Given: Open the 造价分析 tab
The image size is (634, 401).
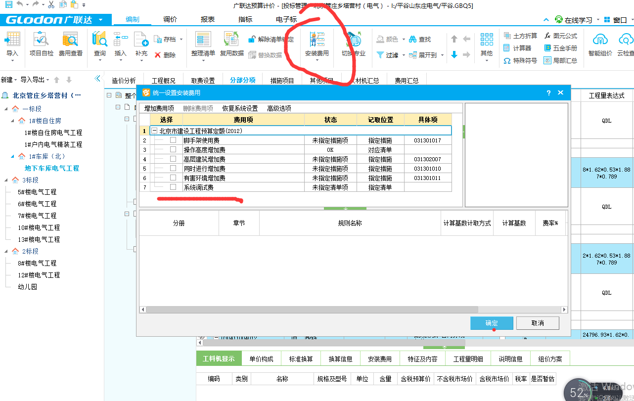Looking at the screenshot, I should pos(124,81).
